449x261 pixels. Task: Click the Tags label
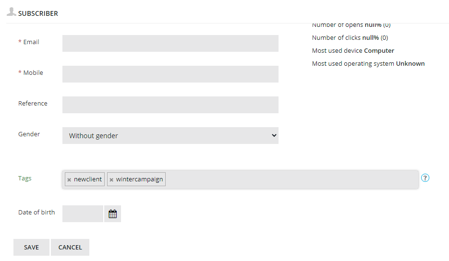(25, 178)
